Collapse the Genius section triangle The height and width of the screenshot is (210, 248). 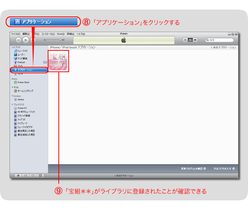tap(12, 96)
